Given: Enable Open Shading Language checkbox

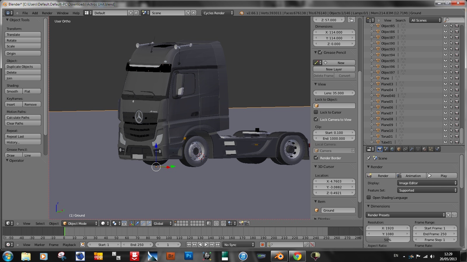Looking at the screenshot, I should click(x=369, y=197).
